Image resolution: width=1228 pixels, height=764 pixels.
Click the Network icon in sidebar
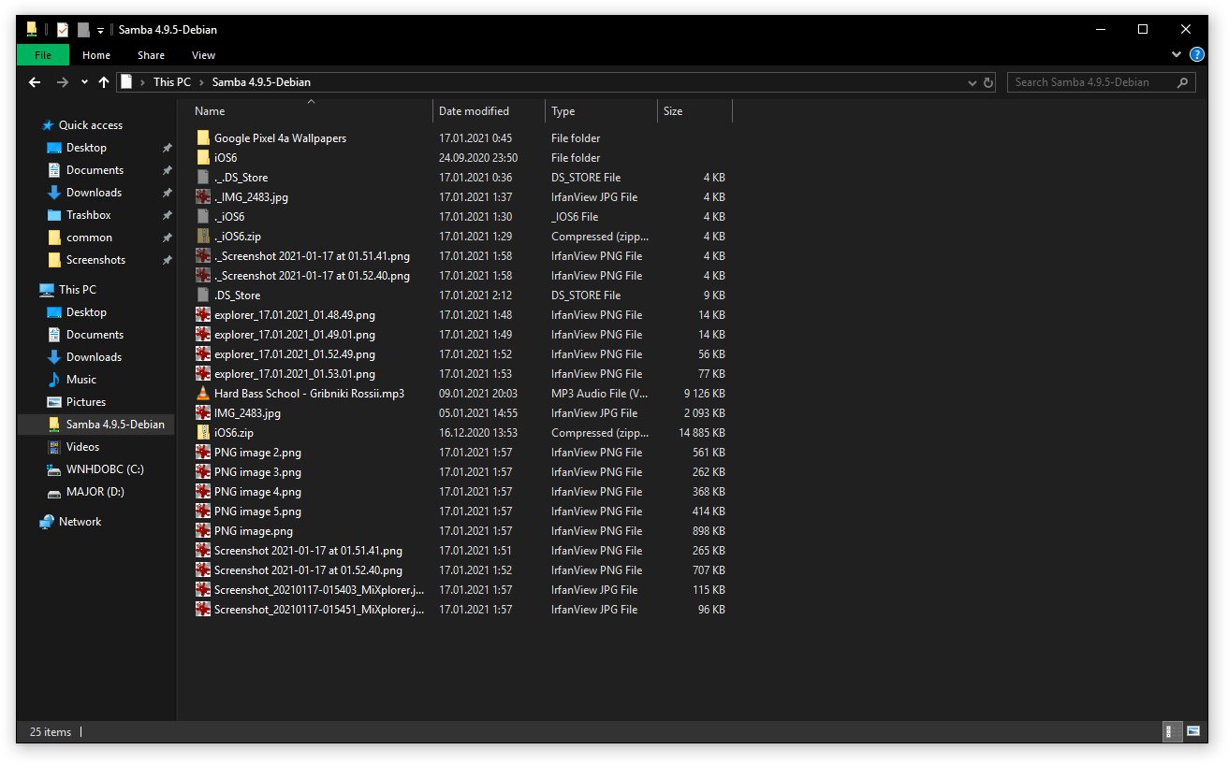(x=47, y=522)
